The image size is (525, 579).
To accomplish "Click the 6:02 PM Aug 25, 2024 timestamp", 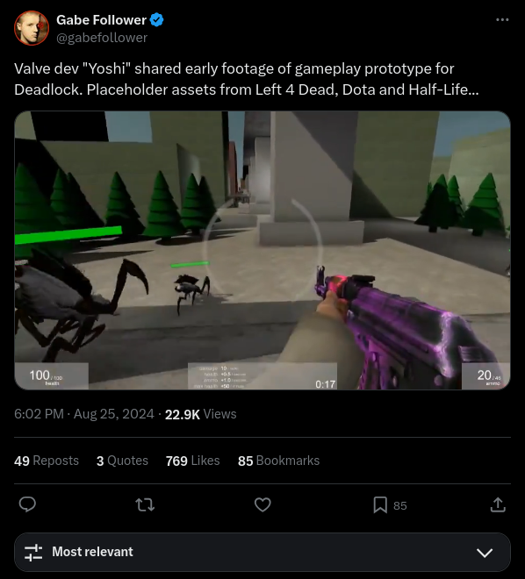I will tap(84, 414).
